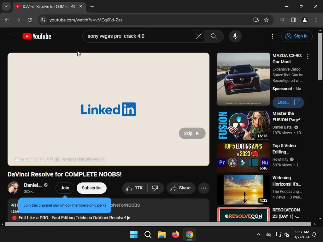Open more actions ellipsis under video
Image resolution: width=323 pixels, height=242 pixels.
(203, 188)
